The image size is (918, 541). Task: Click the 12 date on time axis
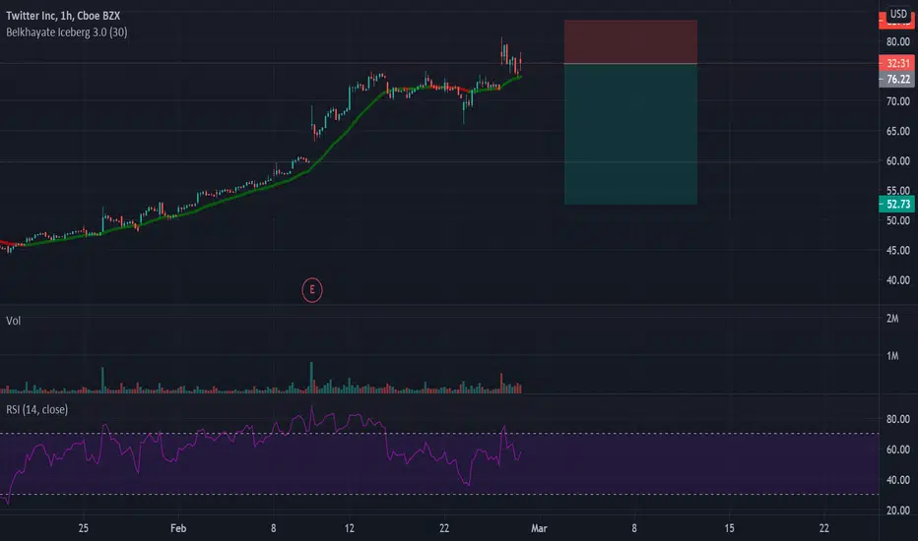[349, 528]
